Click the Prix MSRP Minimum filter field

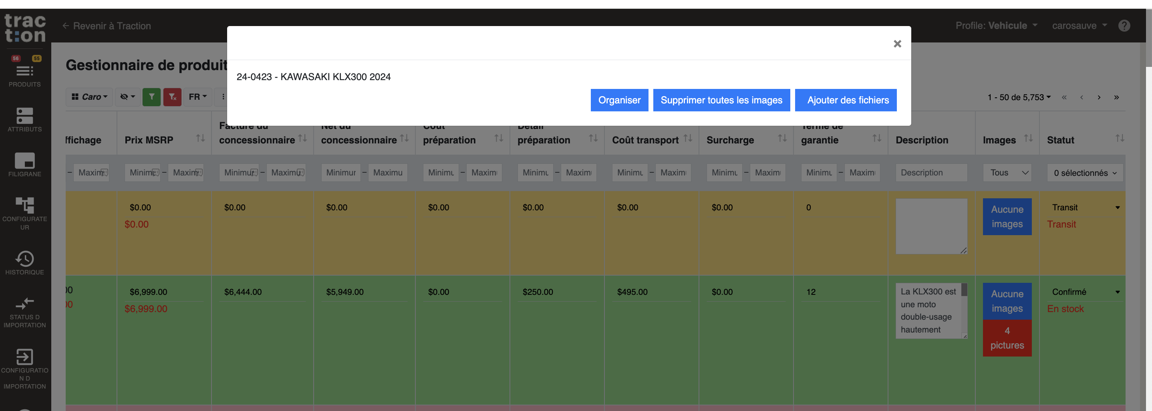click(142, 173)
